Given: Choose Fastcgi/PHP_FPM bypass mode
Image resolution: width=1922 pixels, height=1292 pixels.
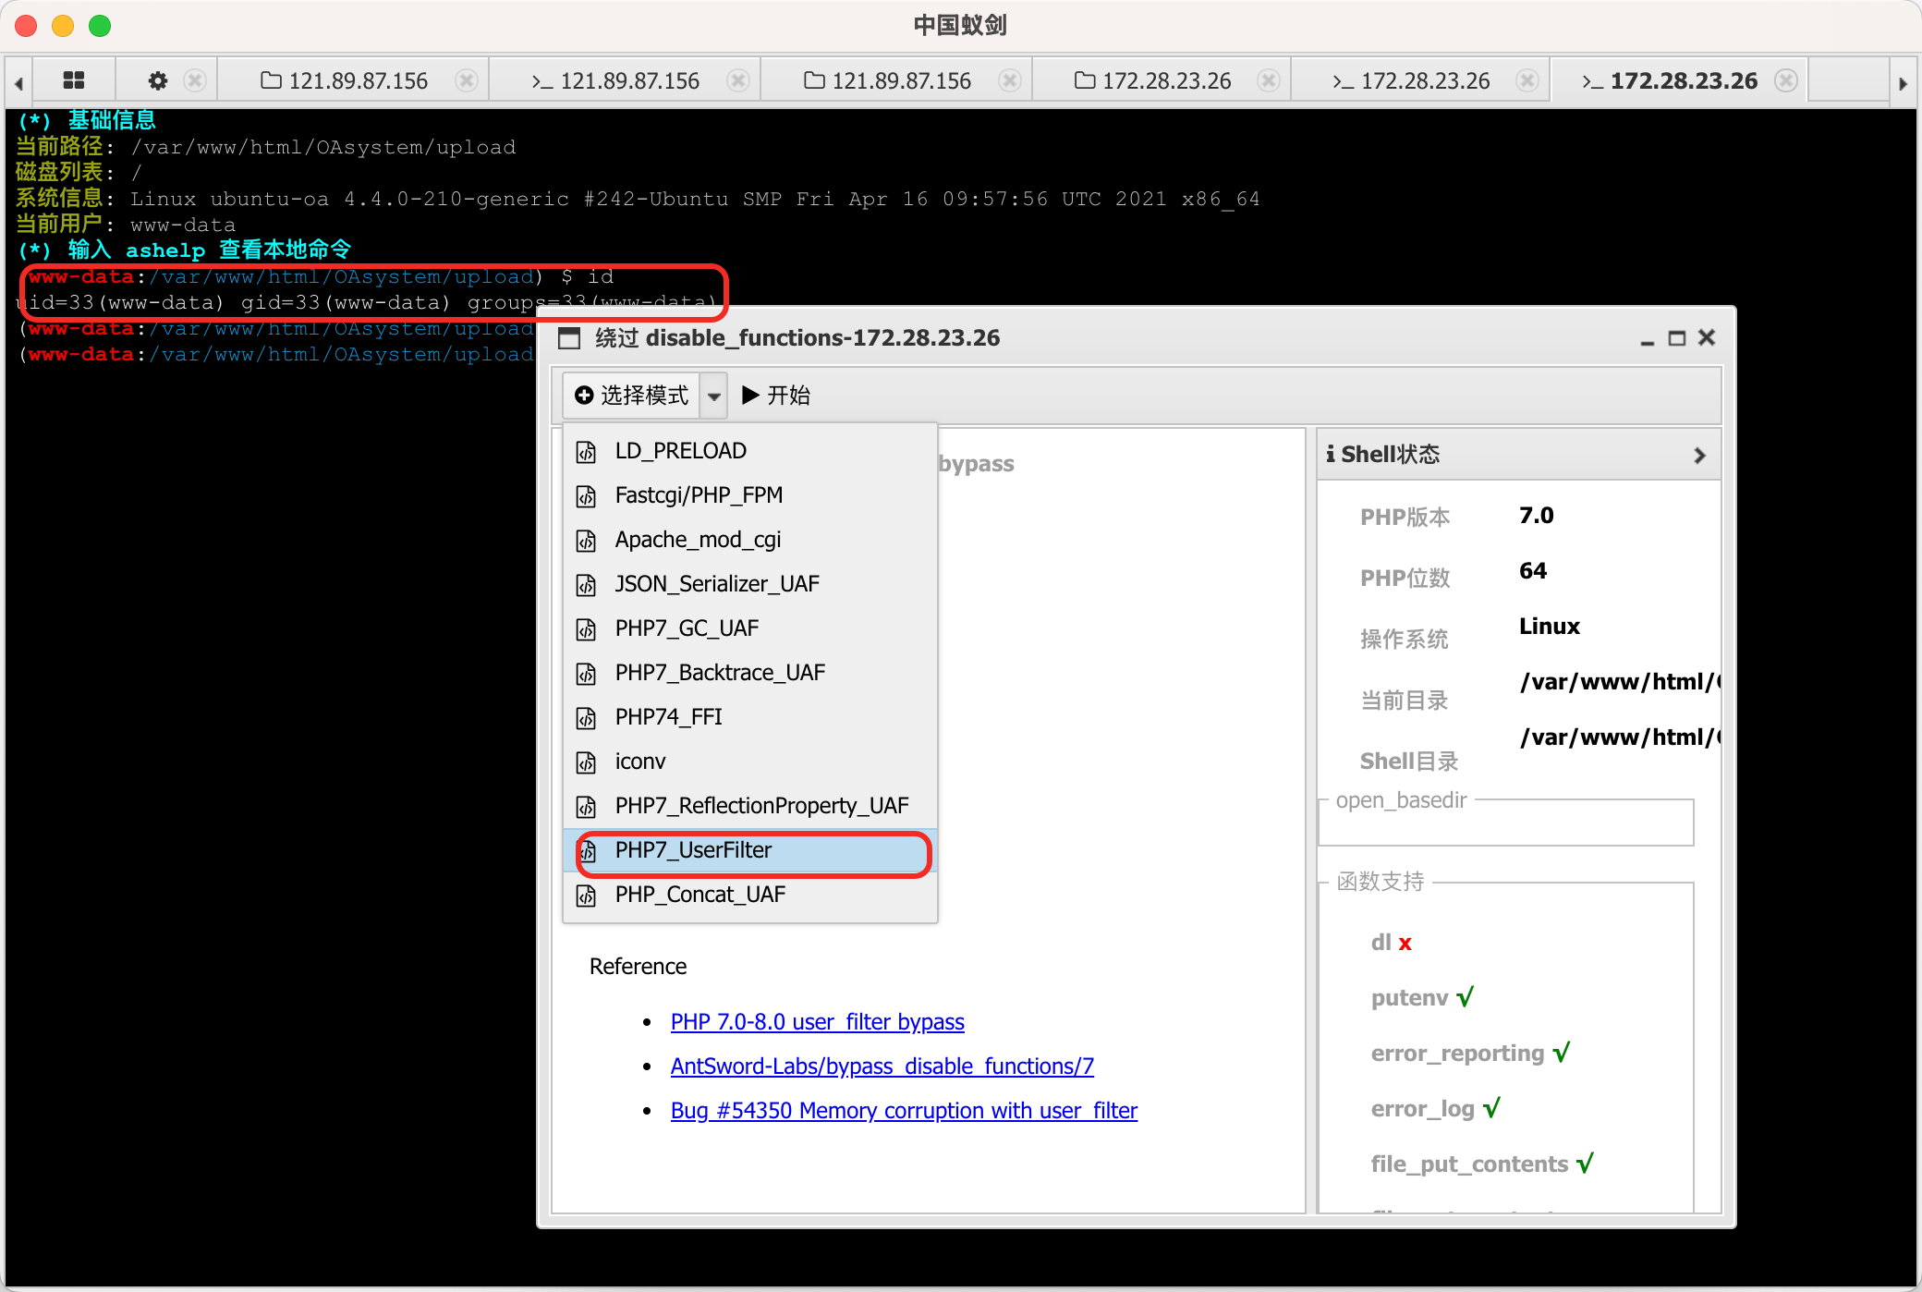Looking at the screenshot, I should point(699,496).
